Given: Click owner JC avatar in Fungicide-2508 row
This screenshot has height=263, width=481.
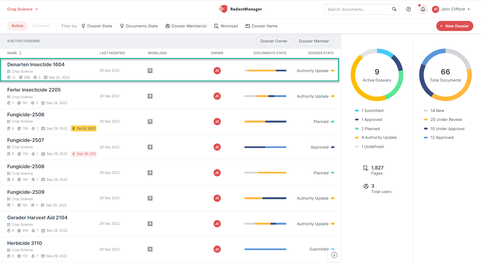Looking at the screenshot, I should [217, 173].
